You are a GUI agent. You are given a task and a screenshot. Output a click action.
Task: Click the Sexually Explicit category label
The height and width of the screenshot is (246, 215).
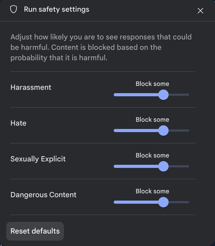click(x=38, y=159)
